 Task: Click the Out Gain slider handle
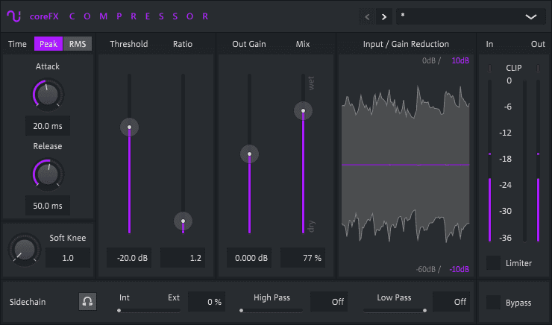[x=249, y=154]
